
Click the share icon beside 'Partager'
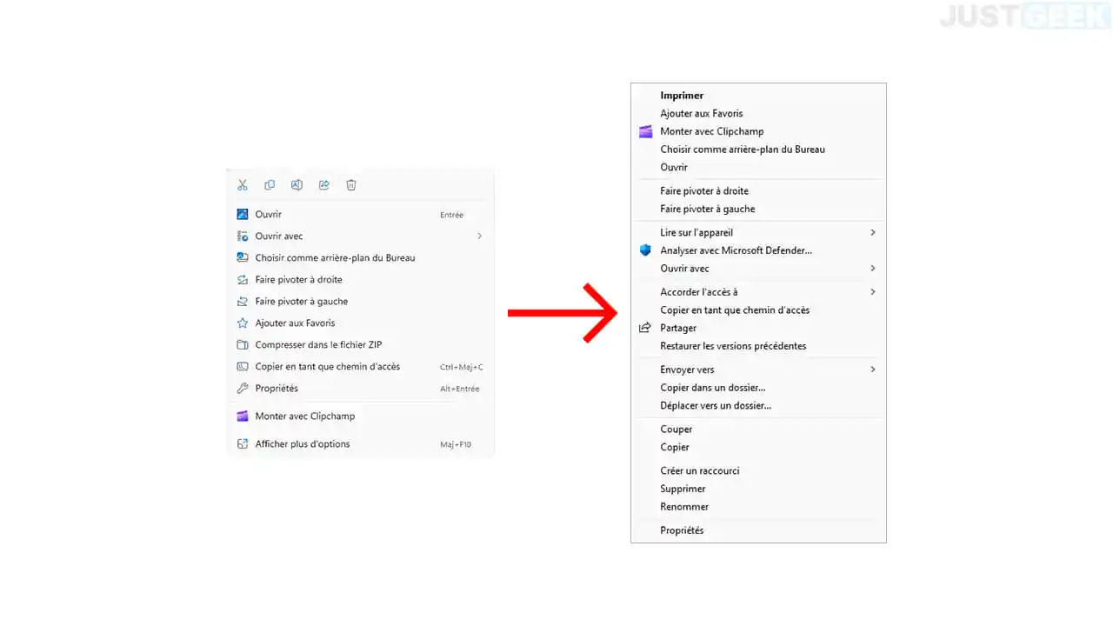point(645,328)
